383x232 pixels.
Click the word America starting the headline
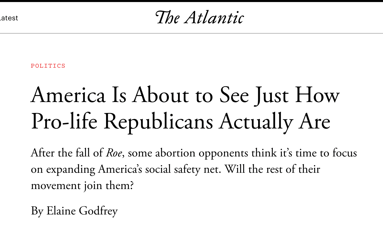click(68, 95)
